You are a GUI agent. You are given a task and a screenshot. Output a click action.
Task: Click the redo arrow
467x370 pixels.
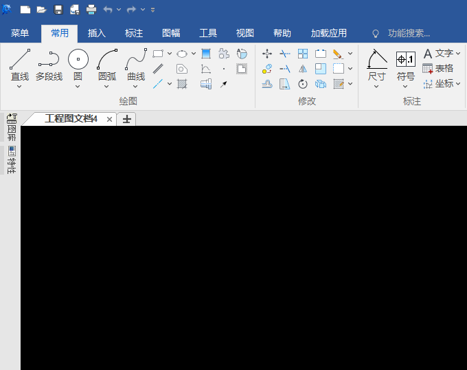[x=131, y=10]
